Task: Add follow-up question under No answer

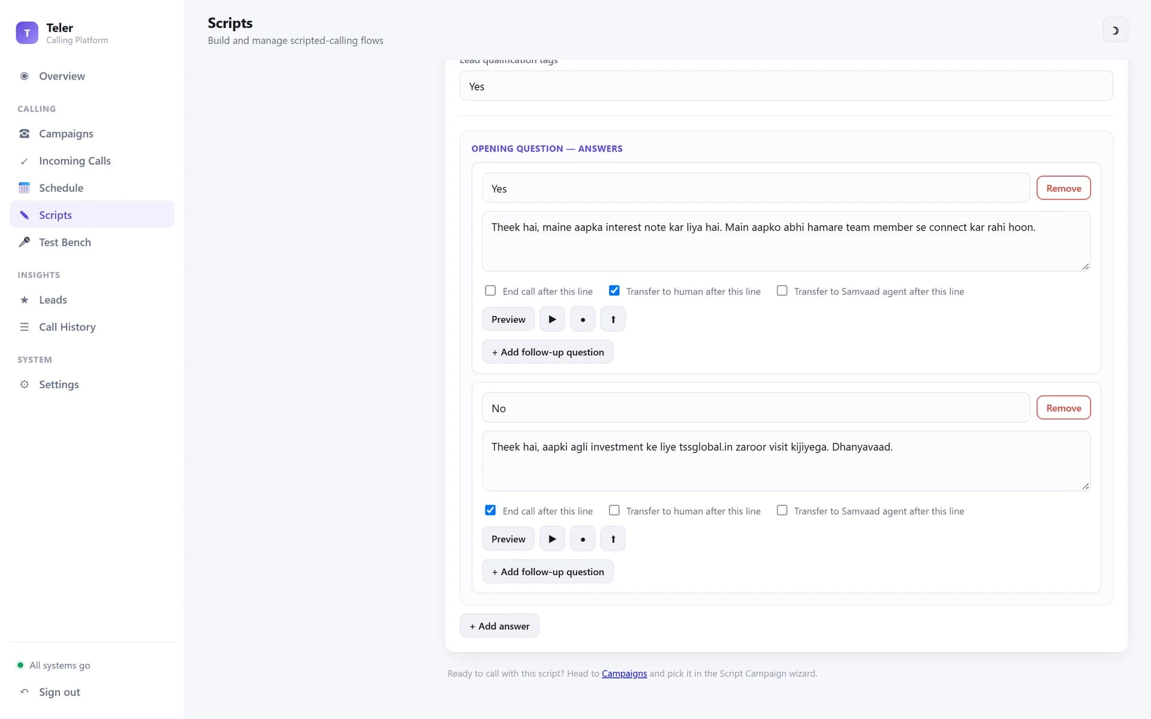Action: [547, 572]
